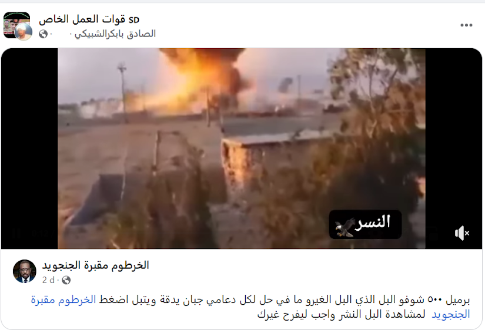485x330 pixels.
Task: Open the page title الخرطوم مقبرة الجنجويد
Action: pyautogui.click(x=96, y=265)
